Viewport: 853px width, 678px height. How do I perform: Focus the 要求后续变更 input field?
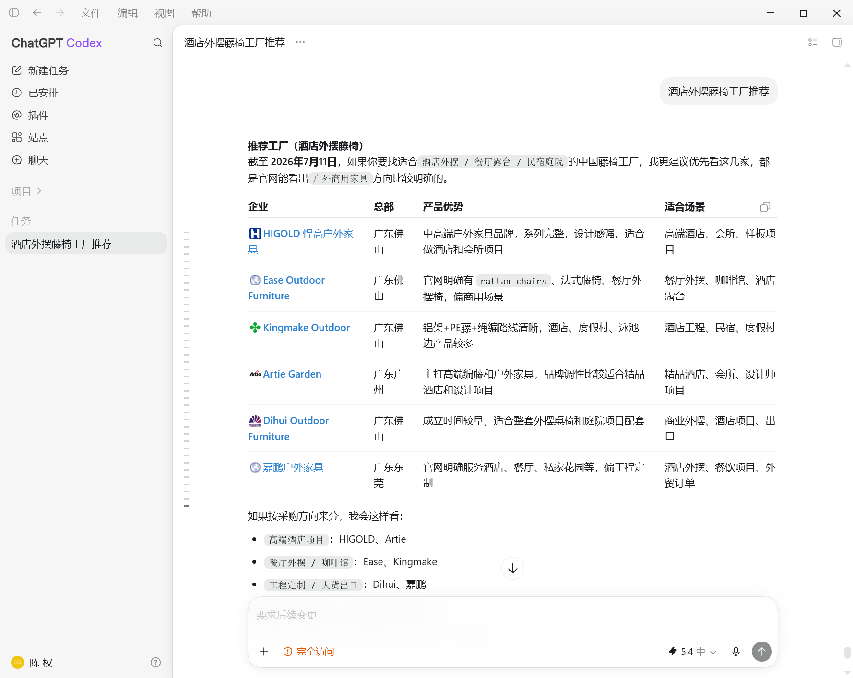pos(512,615)
